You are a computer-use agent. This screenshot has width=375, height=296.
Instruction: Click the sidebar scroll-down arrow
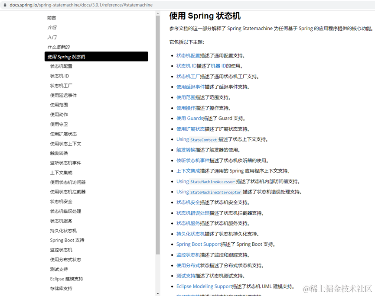click(158, 293)
